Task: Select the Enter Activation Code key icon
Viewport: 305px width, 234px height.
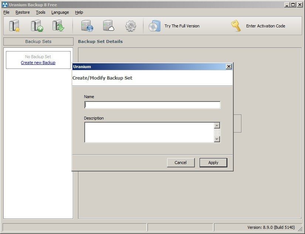Action: (x=236, y=26)
